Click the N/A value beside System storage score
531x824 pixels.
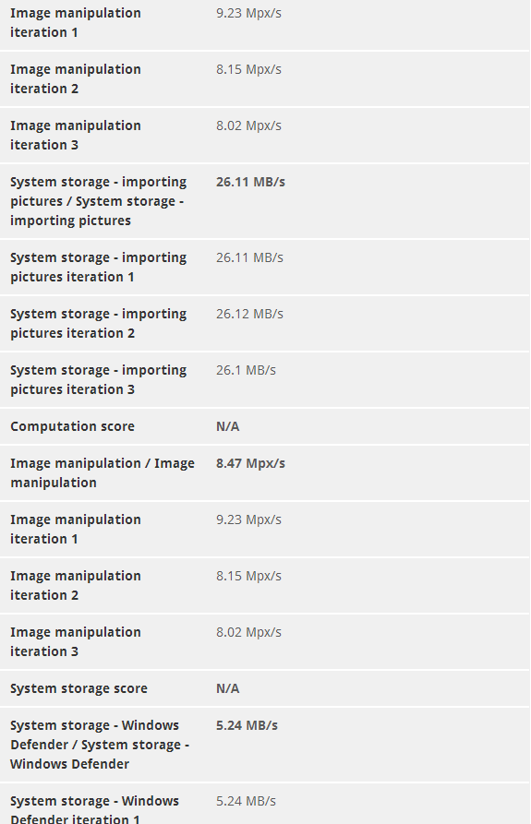pyautogui.click(x=228, y=688)
